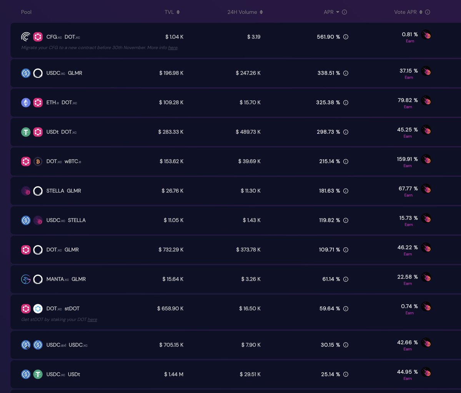The height and width of the screenshot is (393, 461).
Task: Click Earn under 45.25 % vote APR
Action: click(408, 137)
